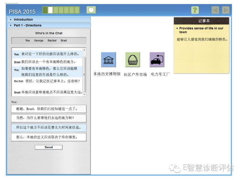Choose reply 当然，为什么要带他们去远的地方呢
Viewport: 242px width, 180px height.
click(x=49, y=118)
